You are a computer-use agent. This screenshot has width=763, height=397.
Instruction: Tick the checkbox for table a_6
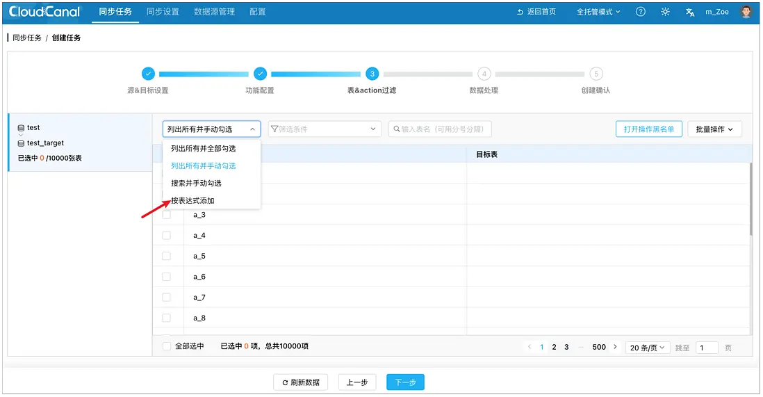[x=166, y=277]
